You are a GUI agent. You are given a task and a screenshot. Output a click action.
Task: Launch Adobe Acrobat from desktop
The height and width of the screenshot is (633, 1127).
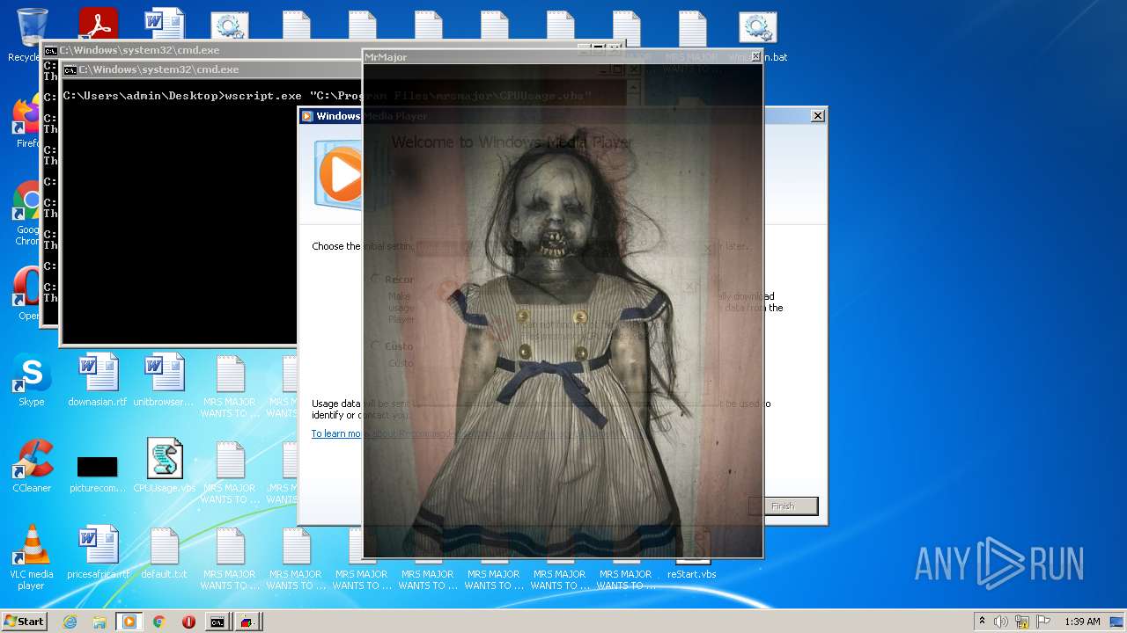(x=98, y=23)
